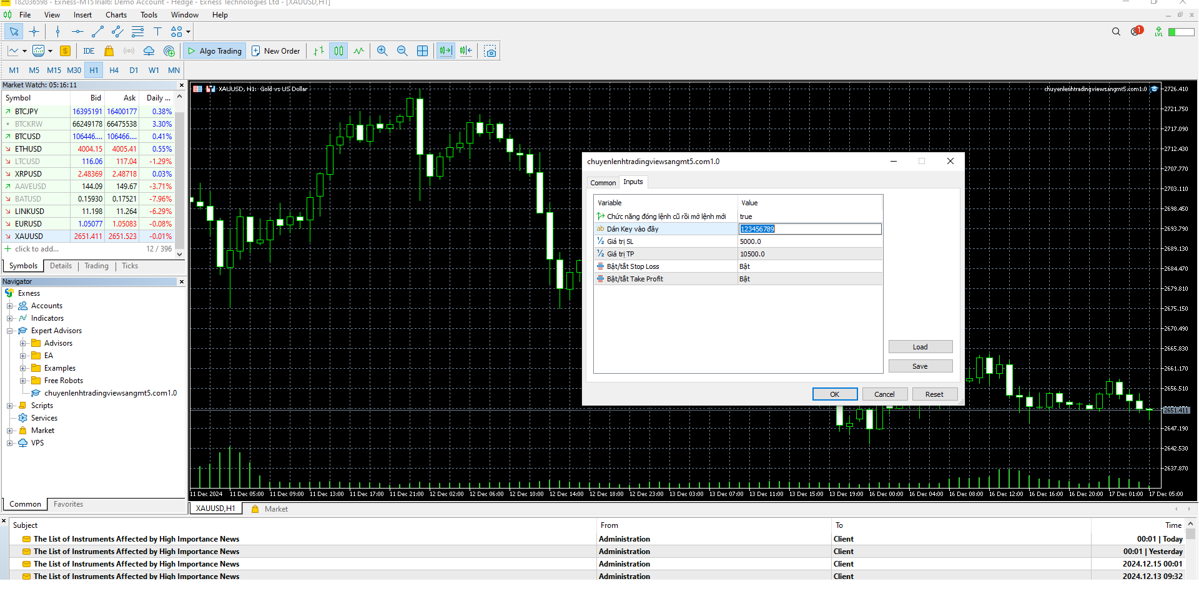Image resolution: width=1199 pixels, height=589 pixels.
Task: Take a chart screenshot with camera icon
Action: pyautogui.click(x=490, y=51)
